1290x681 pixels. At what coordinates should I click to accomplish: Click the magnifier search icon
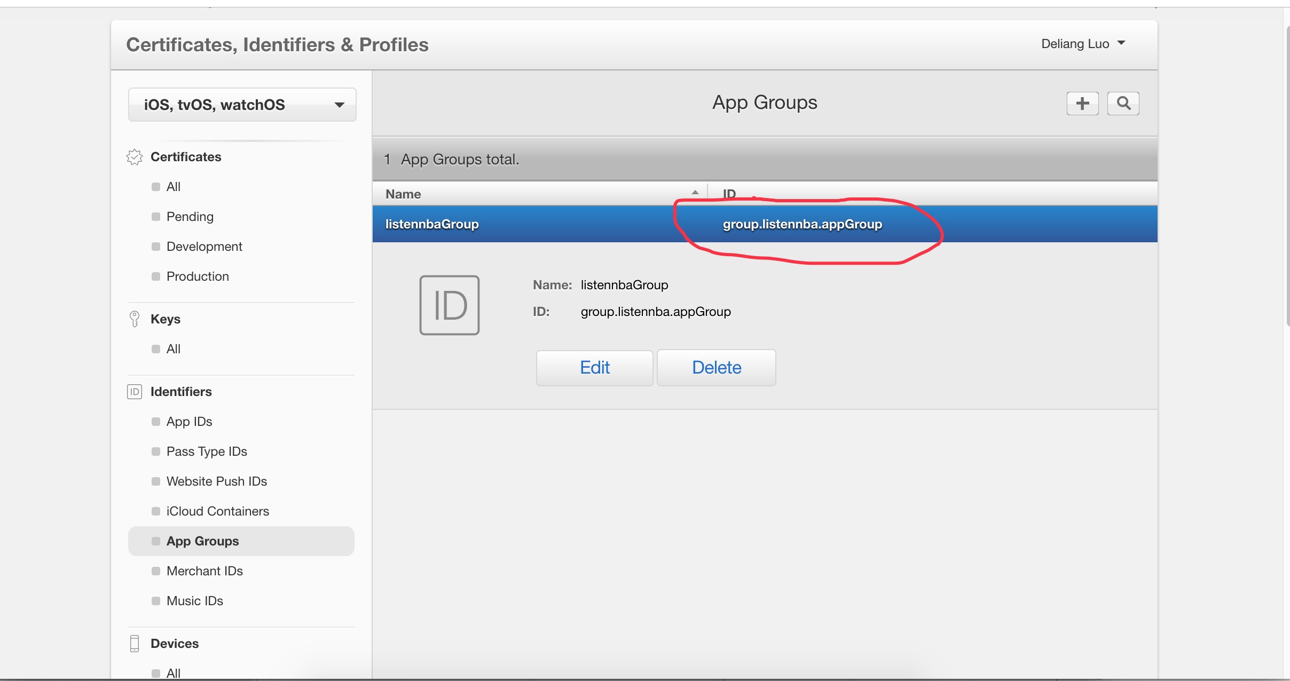click(1123, 103)
